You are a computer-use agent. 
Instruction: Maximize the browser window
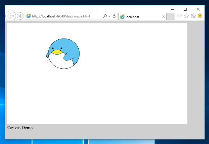(x=185, y=9)
